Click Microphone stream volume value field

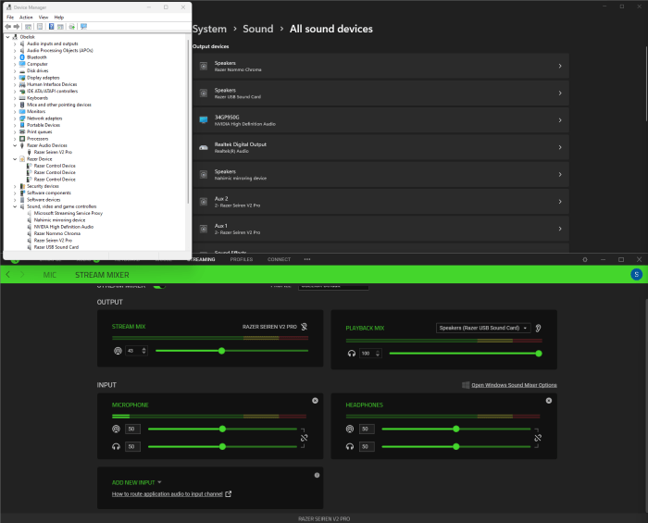[132, 429]
